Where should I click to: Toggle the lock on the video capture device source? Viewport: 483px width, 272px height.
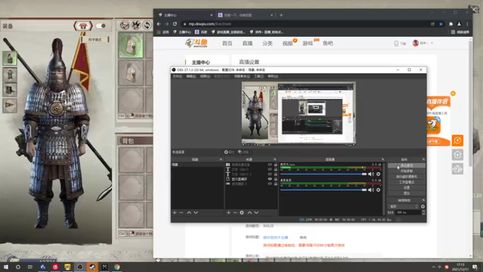tap(275, 164)
